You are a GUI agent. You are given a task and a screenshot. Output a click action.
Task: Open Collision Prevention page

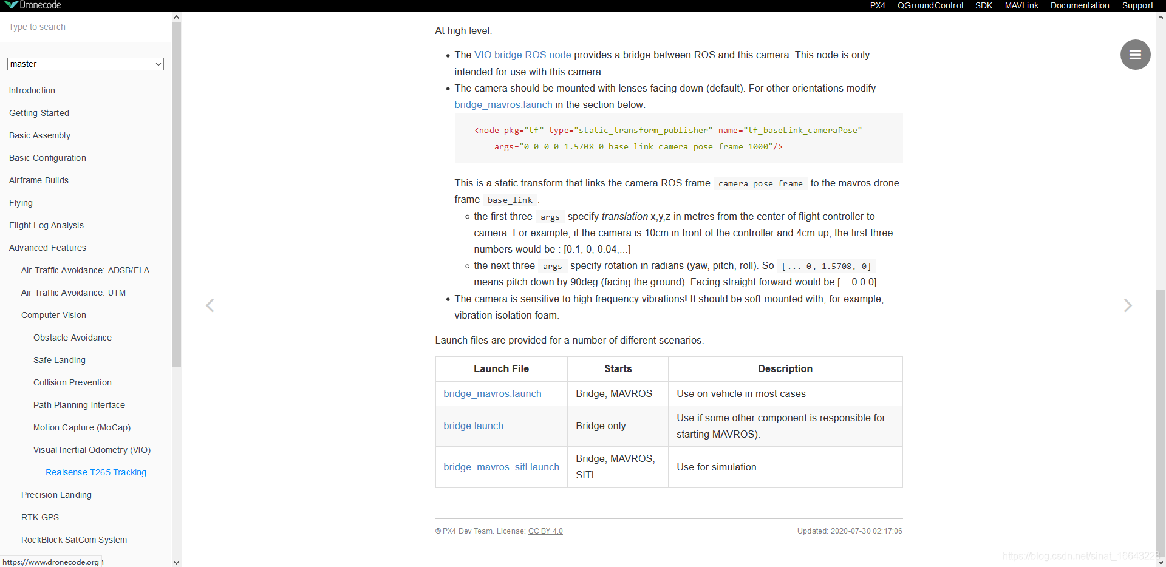(72, 382)
